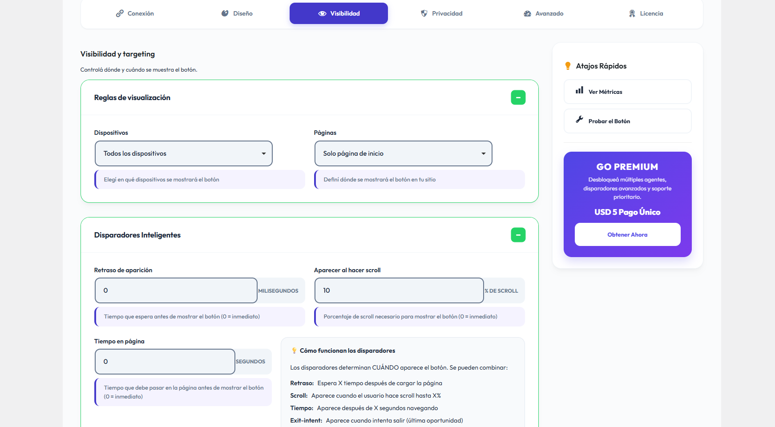
Task: Click the Aparecer al hacer scroll input
Action: pos(399,290)
